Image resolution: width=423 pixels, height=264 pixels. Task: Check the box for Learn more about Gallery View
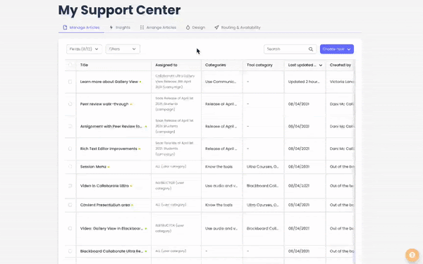(x=70, y=82)
